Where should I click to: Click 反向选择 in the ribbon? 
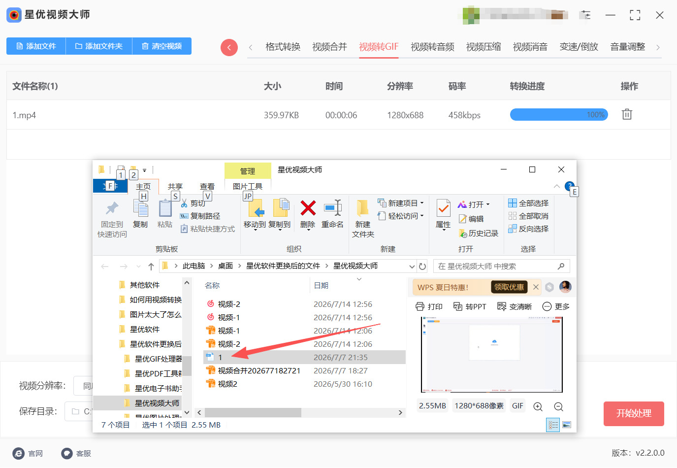click(x=528, y=229)
